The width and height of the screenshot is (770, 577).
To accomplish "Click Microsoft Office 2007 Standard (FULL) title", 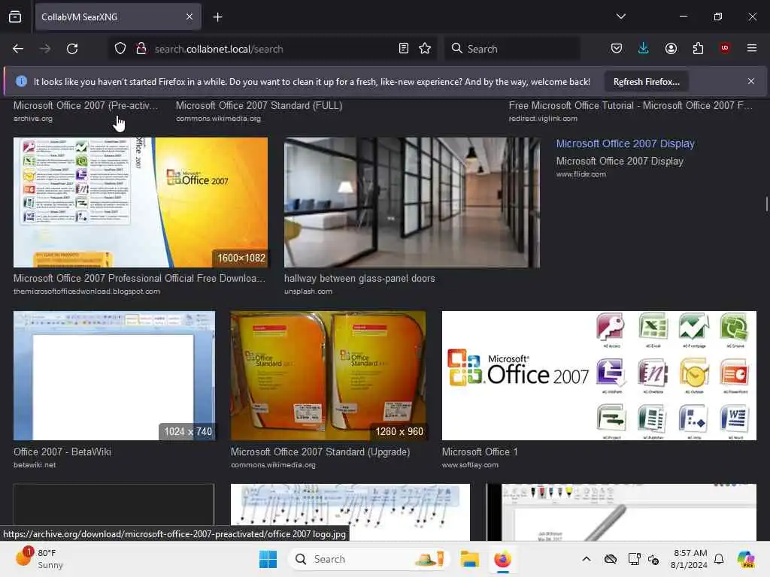I will tap(259, 105).
